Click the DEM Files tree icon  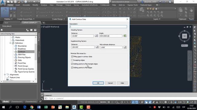pyautogui.click(x=16, y=54)
